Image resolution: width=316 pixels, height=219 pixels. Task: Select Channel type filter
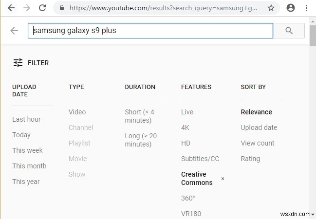[81, 128]
